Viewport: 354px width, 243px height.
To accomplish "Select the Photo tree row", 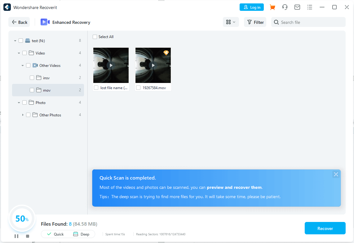I will [x=48, y=102].
